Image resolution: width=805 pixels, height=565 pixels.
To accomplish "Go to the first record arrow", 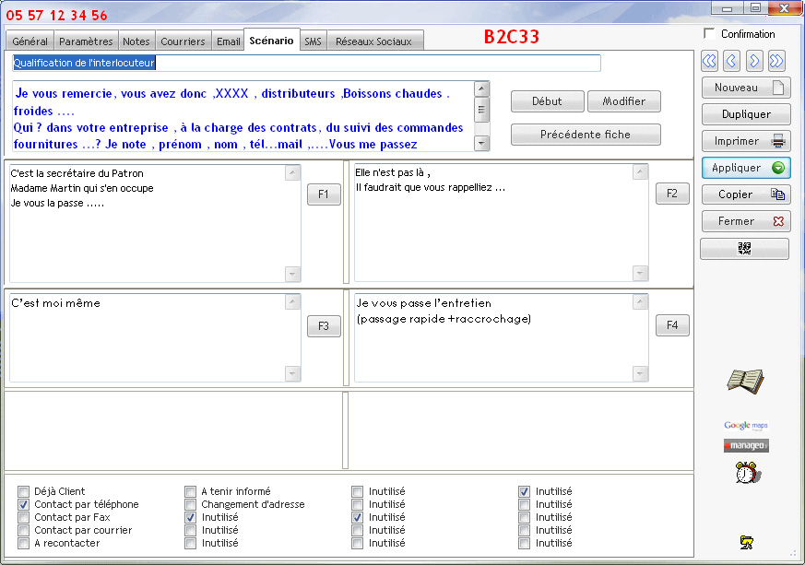I will 709,62.
